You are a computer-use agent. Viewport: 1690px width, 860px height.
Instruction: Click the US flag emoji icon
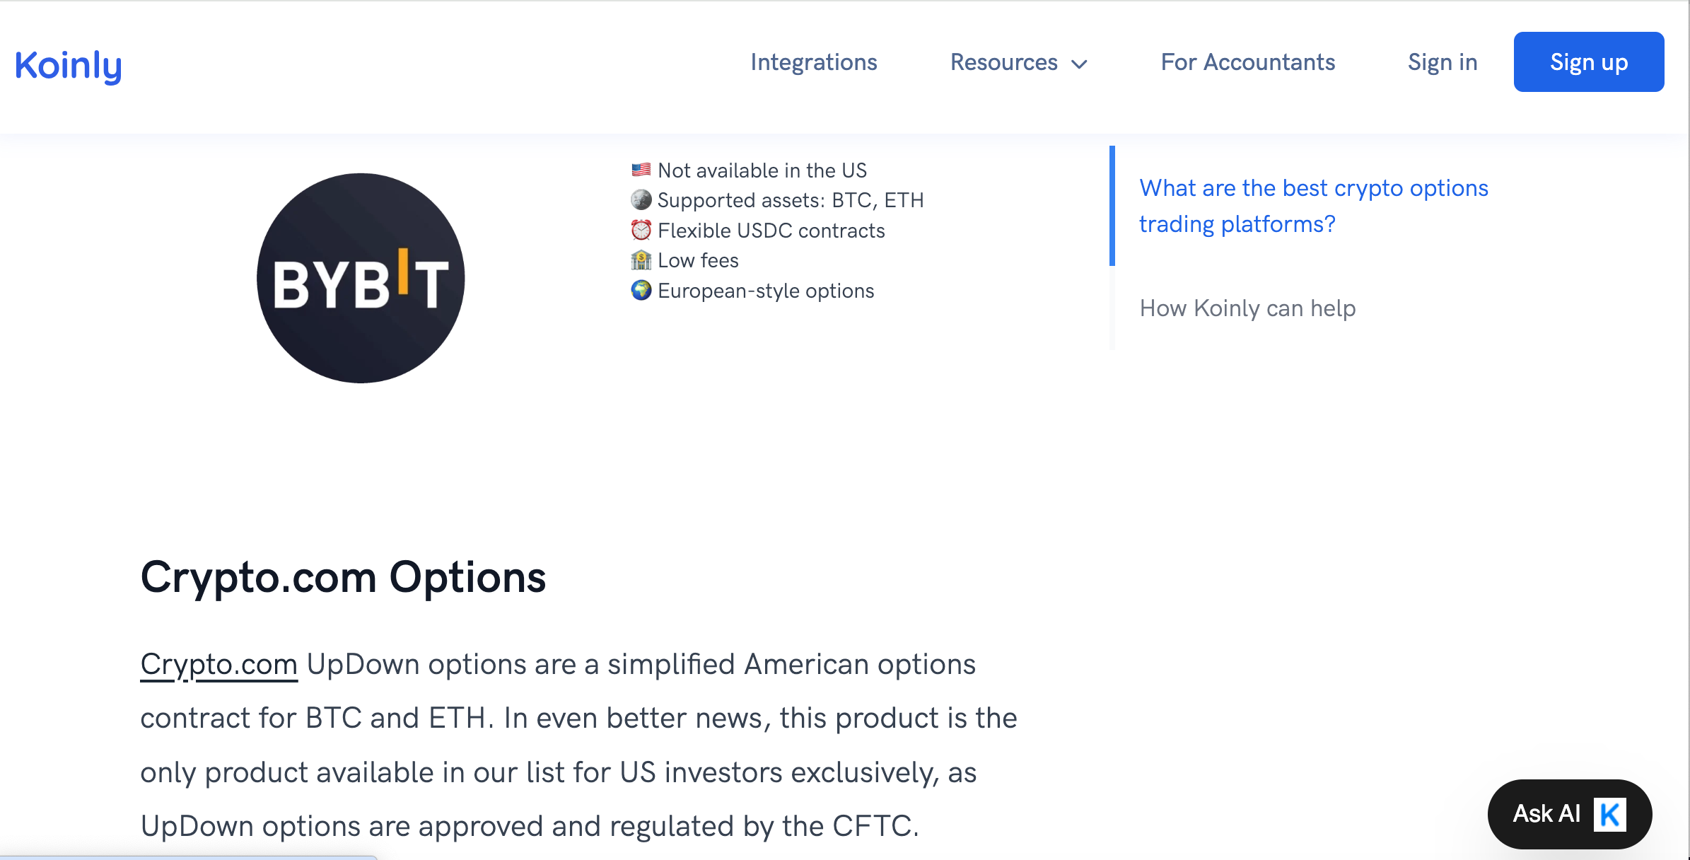(x=641, y=170)
